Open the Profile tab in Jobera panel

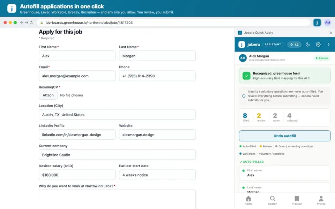click(321, 201)
